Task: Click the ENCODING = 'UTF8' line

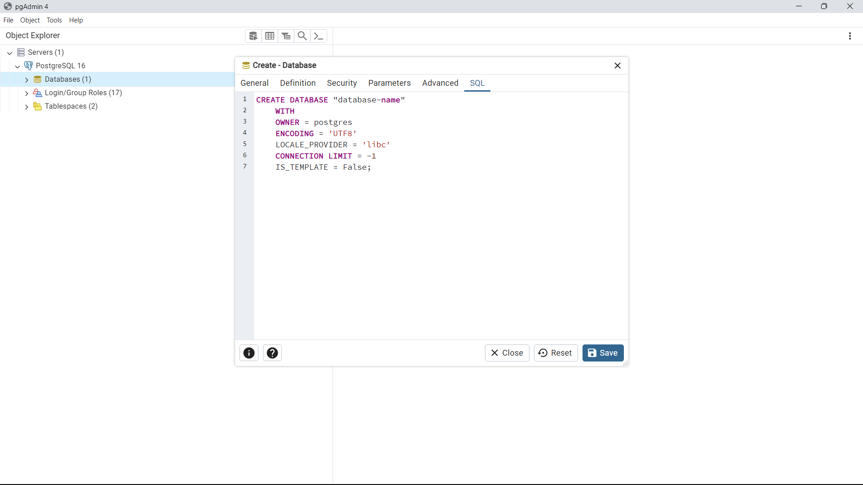Action: tap(316, 134)
